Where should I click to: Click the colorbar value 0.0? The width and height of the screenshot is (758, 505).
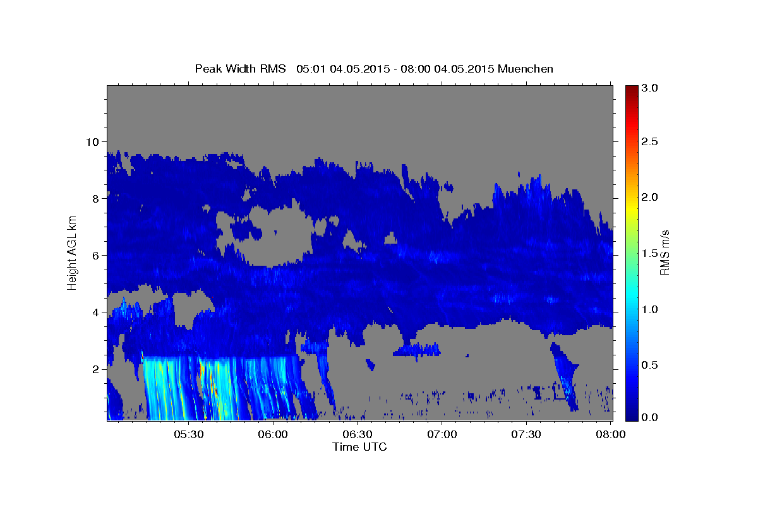pyautogui.click(x=650, y=417)
